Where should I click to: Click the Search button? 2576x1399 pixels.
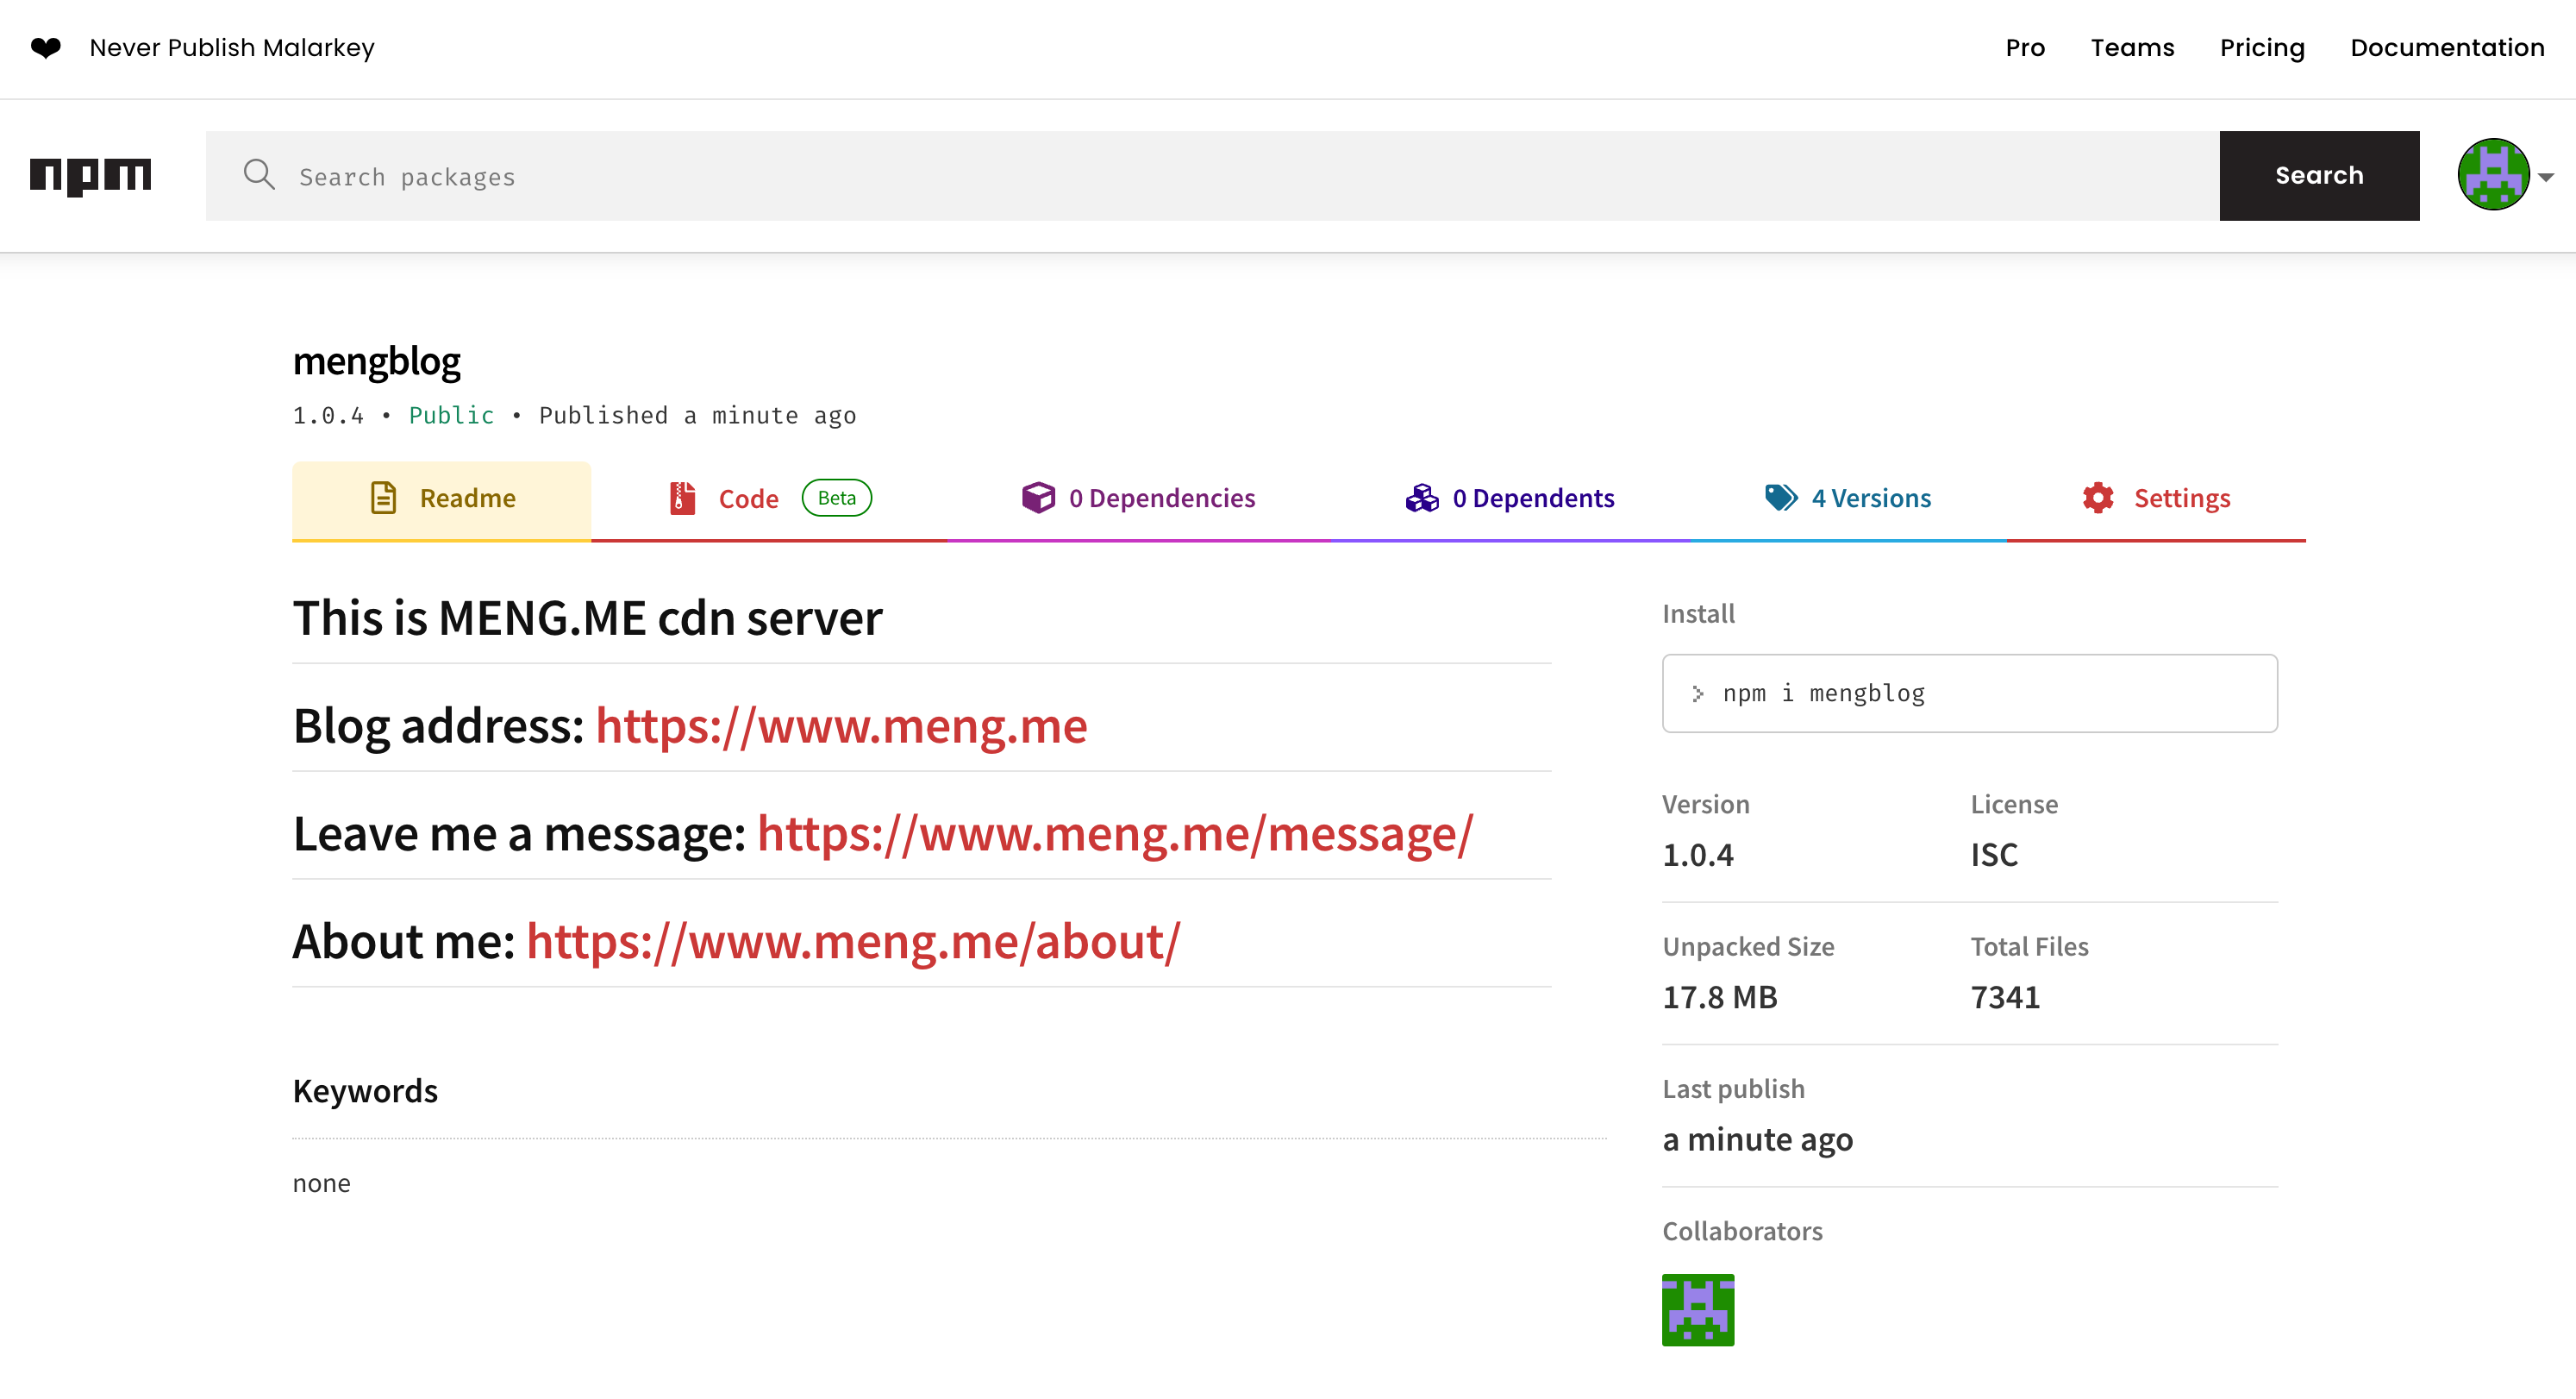click(2319, 175)
